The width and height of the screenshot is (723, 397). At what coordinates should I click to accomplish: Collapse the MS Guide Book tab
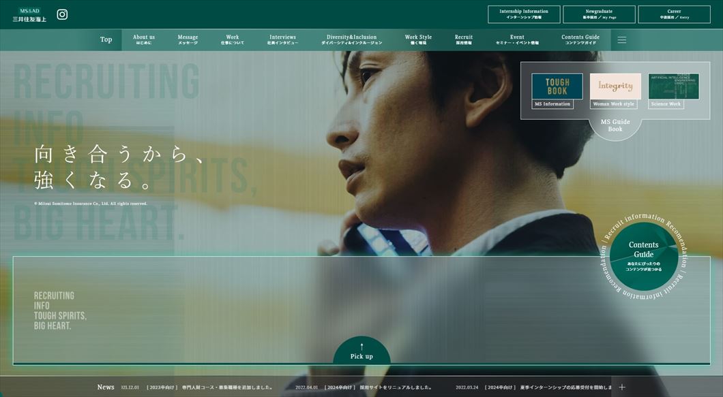615,125
